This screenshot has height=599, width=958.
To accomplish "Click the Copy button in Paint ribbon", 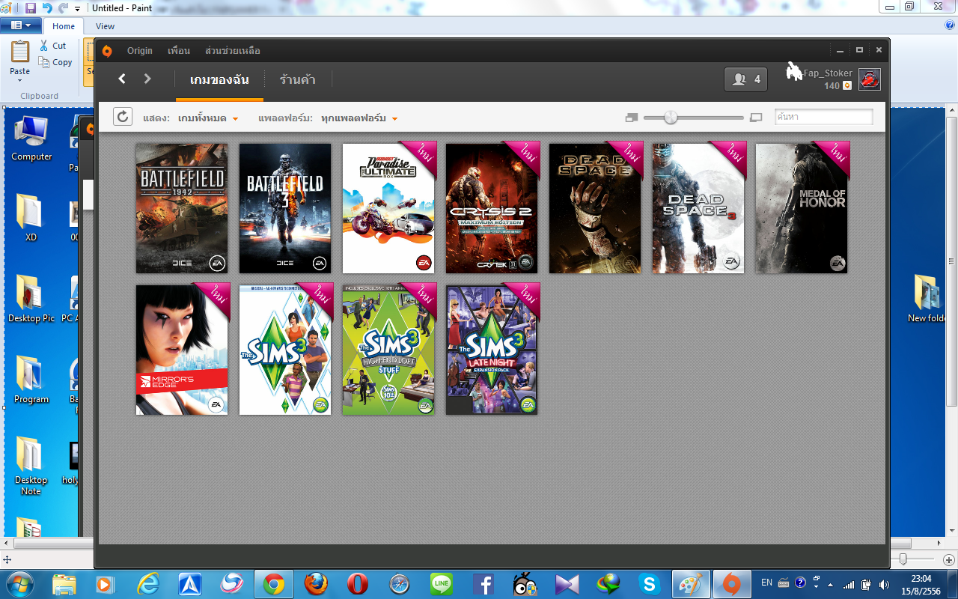I will 56,62.
